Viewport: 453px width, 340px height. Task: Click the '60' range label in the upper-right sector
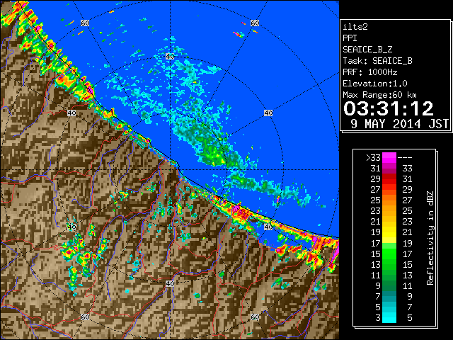(x=255, y=23)
